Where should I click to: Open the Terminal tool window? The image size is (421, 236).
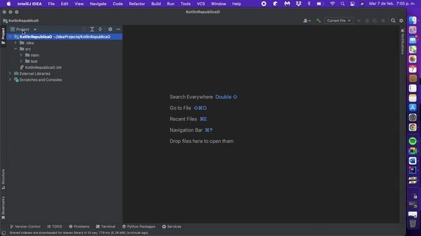click(105, 227)
